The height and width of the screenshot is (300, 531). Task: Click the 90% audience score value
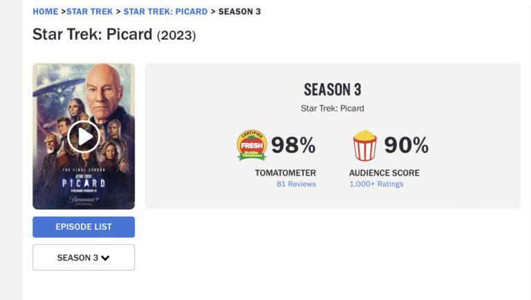406,145
